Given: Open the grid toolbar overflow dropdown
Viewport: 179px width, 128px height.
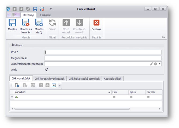Looking at the screenshot, I should pos(60,86).
